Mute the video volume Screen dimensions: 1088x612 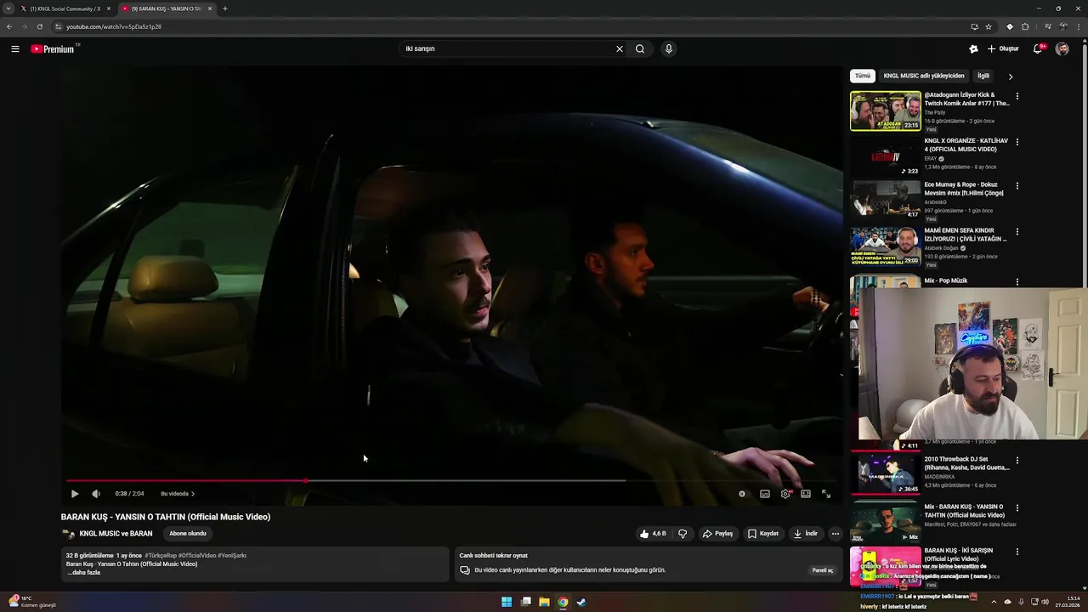pyautogui.click(x=96, y=494)
